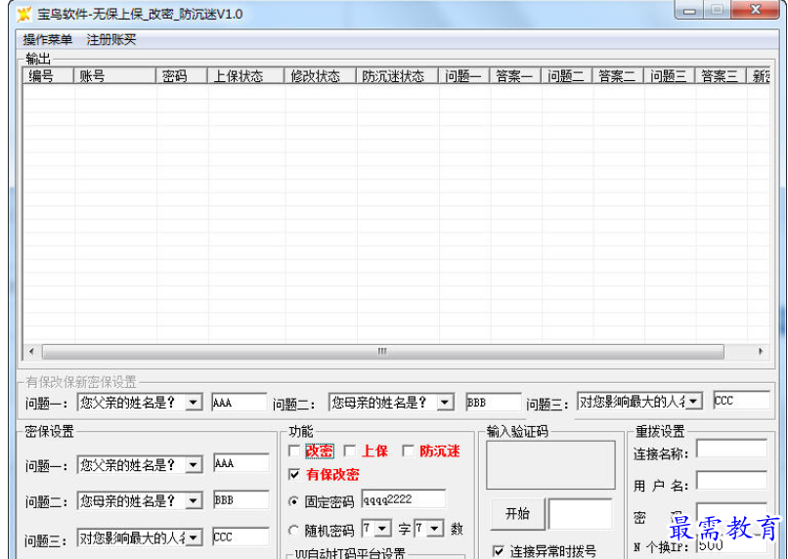Viewport: 788px width, 559px height.
Task: Uncheck the 有保改密 checkbox
Action: 294,475
